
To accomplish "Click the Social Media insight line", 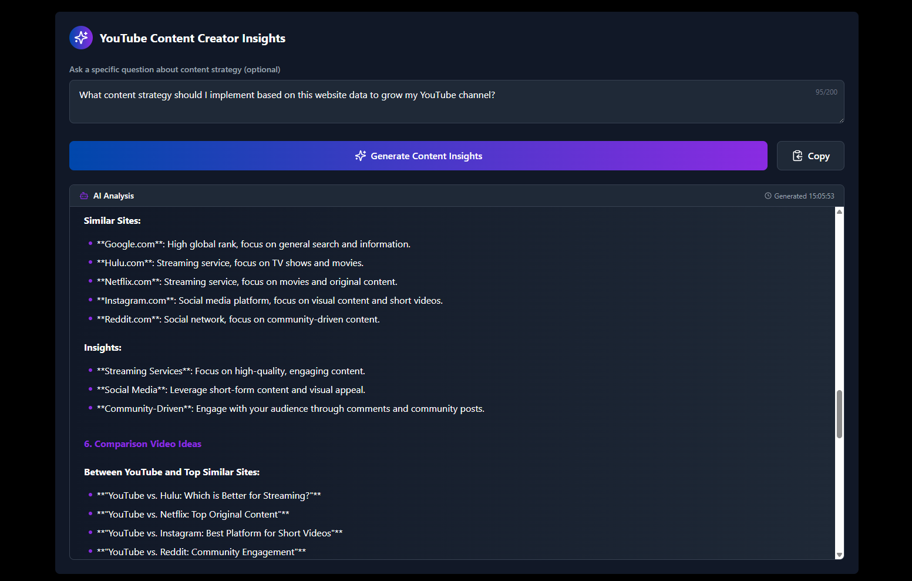I will 231,390.
